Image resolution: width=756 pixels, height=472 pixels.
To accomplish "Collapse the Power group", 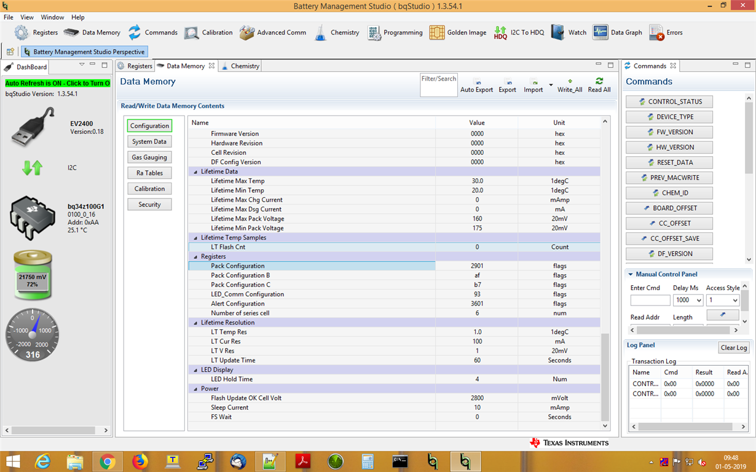I will pyautogui.click(x=196, y=388).
